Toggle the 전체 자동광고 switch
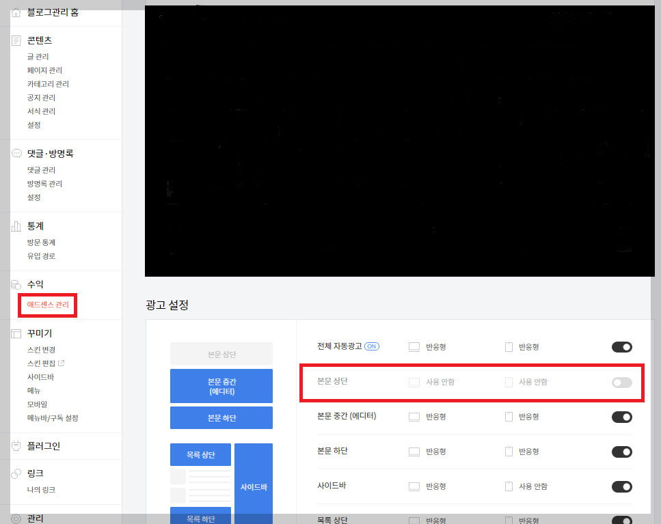 click(x=622, y=347)
